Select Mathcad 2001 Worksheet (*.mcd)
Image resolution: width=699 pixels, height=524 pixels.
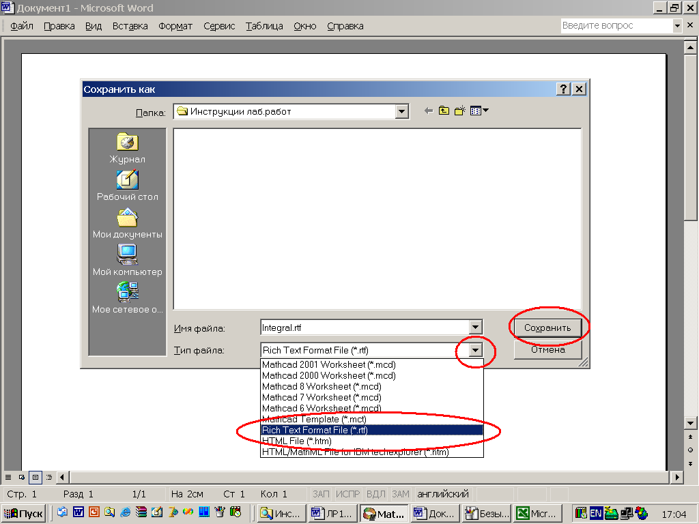click(x=372, y=364)
